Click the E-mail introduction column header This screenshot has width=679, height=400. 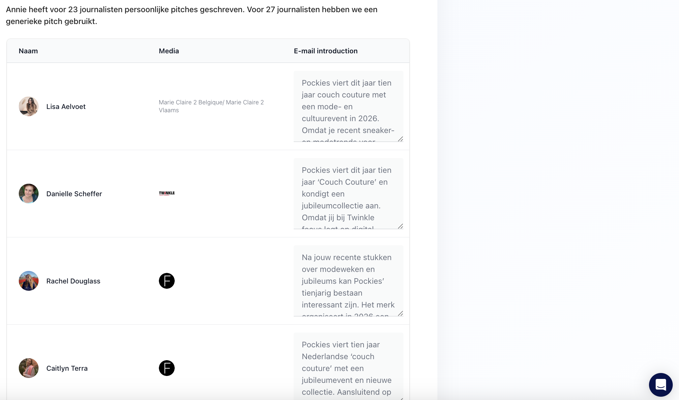(x=326, y=51)
